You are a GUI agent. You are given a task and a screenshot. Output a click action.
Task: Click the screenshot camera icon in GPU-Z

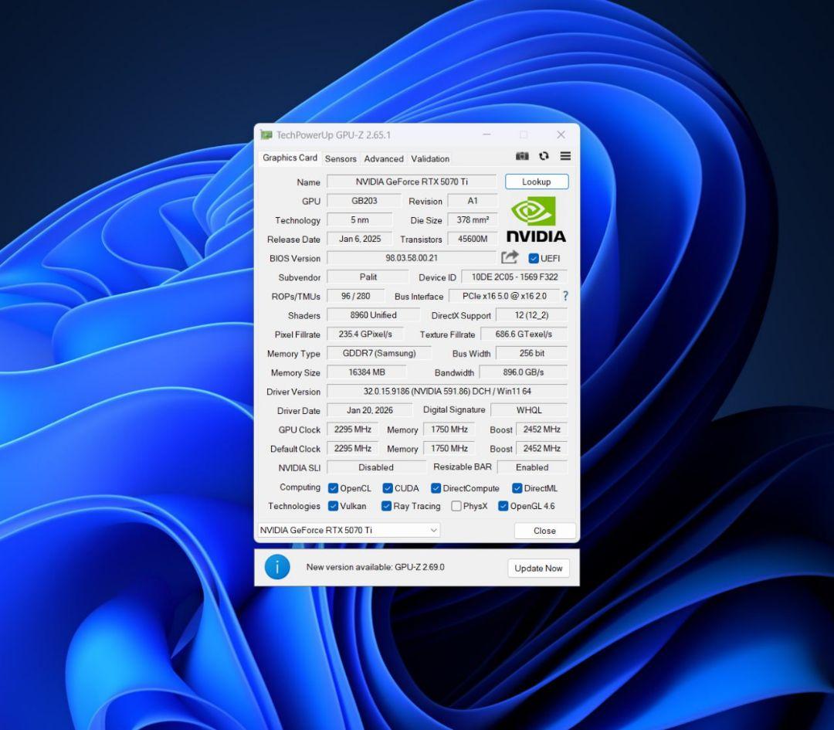522,156
